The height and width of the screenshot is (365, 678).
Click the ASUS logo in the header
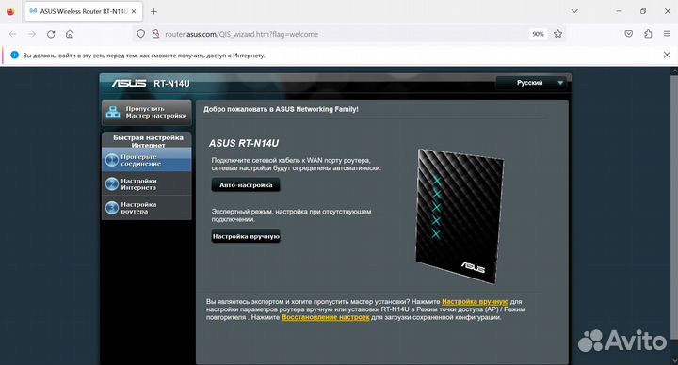(128, 83)
